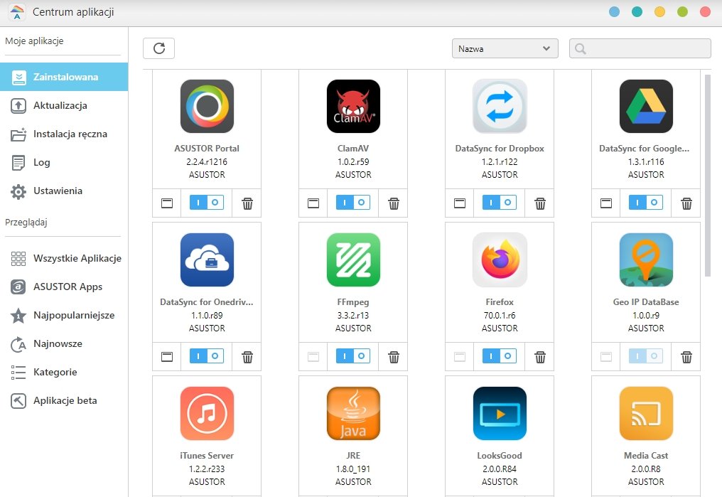Click the iTunes Server name label
Viewport: 722px width, 497px height.
pos(207,456)
